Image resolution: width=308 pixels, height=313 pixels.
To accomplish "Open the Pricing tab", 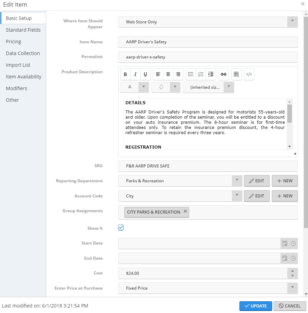I will 13,42.
